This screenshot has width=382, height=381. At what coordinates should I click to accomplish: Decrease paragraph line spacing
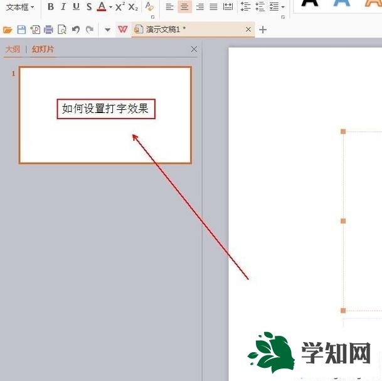tap(260, 6)
